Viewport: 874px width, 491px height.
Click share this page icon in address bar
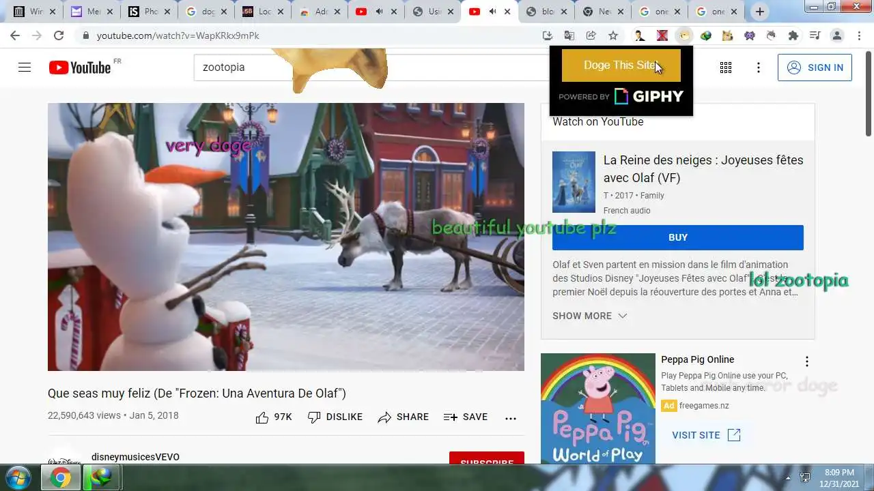pos(591,35)
